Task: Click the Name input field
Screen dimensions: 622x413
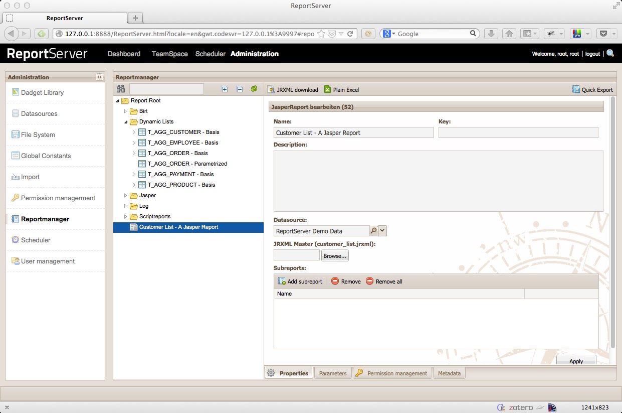Action: tap(353, 133)
